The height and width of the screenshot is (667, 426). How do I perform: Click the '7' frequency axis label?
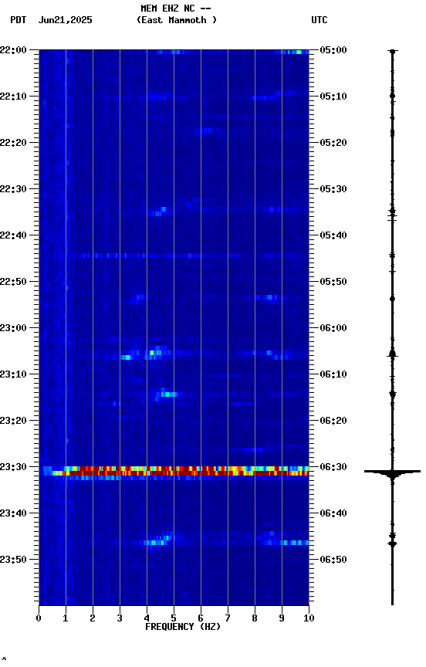[228, 618]
